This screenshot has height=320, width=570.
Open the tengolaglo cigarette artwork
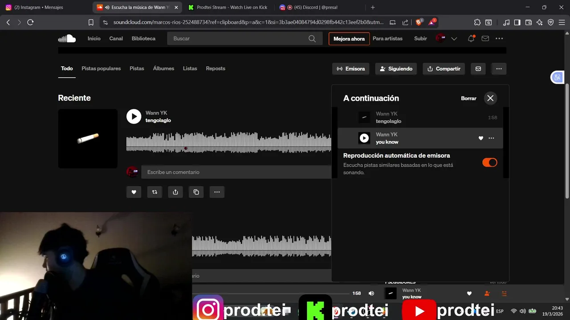tap(88, 139)
